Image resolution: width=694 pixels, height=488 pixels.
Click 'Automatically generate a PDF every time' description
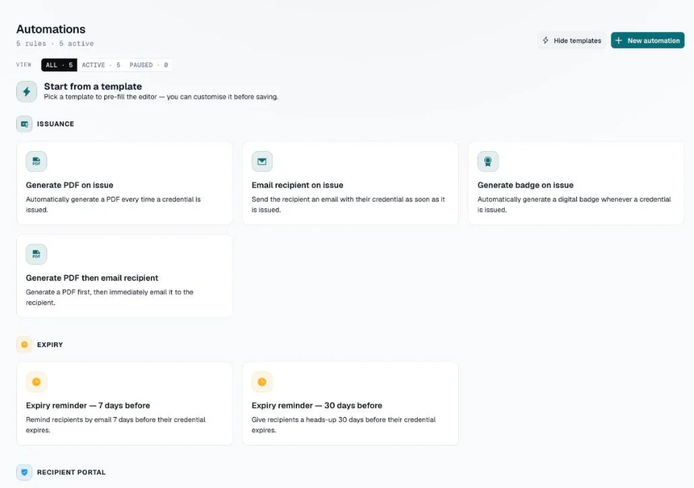[113, 205]
